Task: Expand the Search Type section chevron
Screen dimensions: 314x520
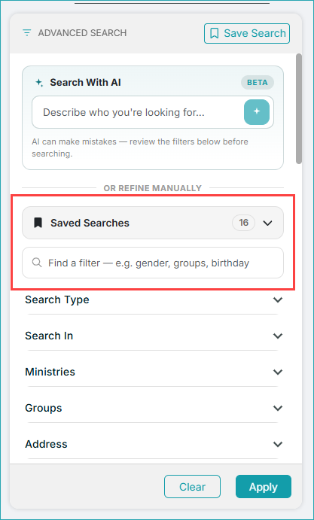Action: point(278,300)
